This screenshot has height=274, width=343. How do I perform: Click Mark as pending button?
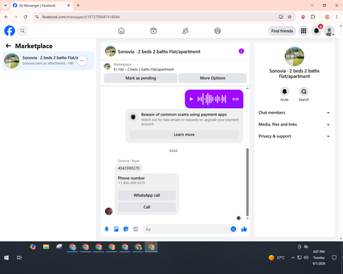(x=141, y=78)
